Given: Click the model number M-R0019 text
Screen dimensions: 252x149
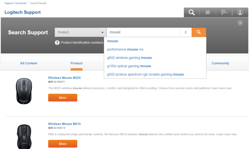Looking at the screenshot, I should [x=59, y=128].
